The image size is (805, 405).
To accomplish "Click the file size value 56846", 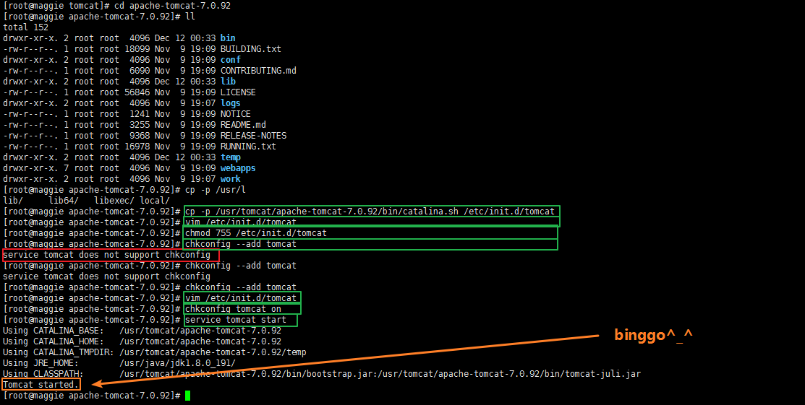I will pyautogui.click(x=137, y=92).
